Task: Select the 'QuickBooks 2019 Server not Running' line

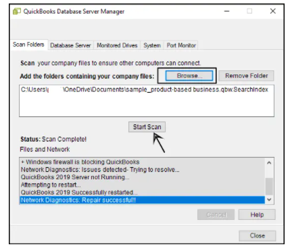Action: pyautogui.click(x=142, y=177)
